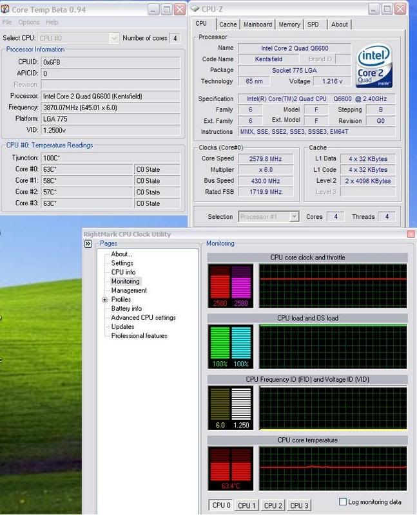The width and height of the screenshot is (417, 515).
Task: Enable the Log monitoring data checkbox
Action: coord(343,501)
